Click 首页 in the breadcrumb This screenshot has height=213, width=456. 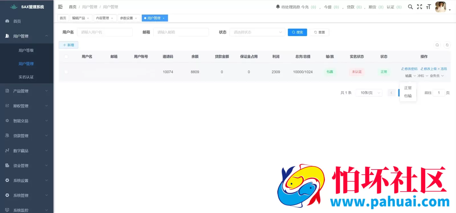tap(73, 7)
